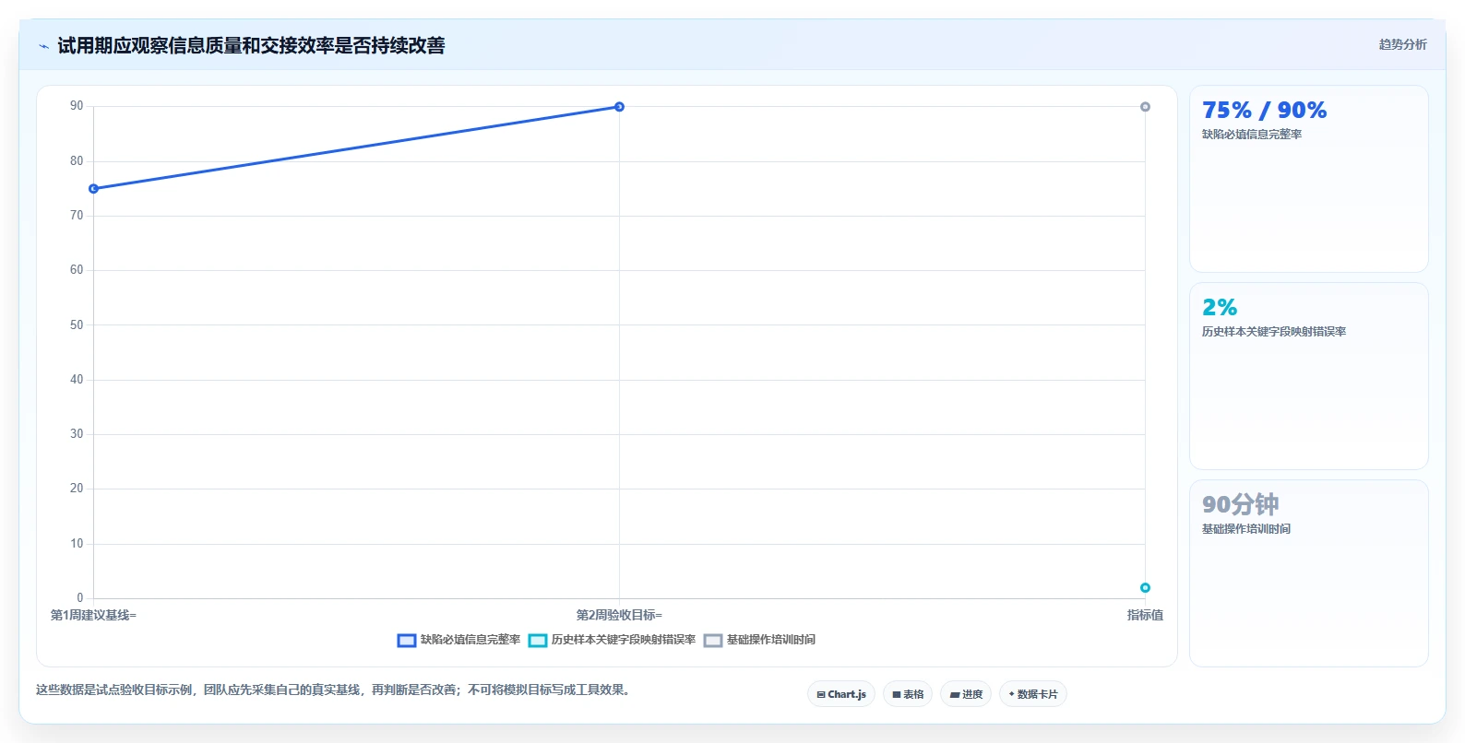This screenshot has width=1465, height=743.
Task: Click the 基础操作培训时间 card caption
Action: click(1245, 529)
